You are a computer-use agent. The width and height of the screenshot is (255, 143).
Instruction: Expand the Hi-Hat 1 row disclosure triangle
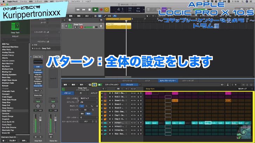pos(102,123)
